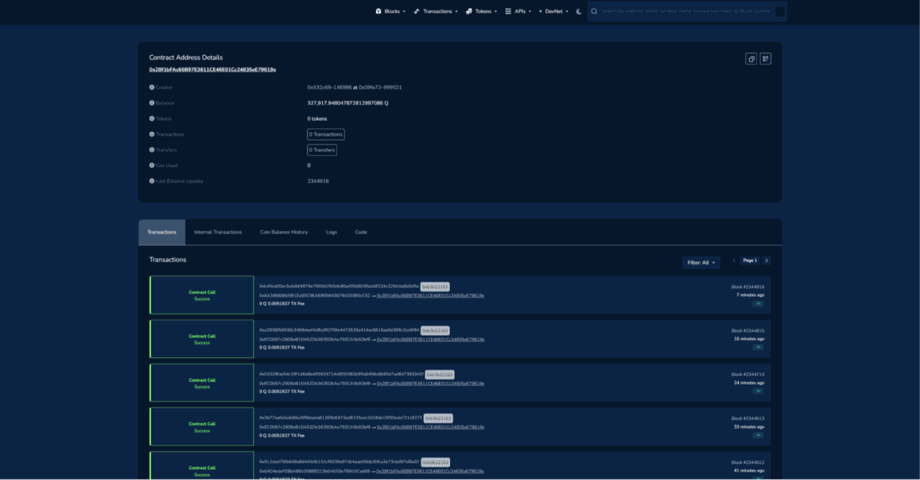920x480 pixels.
Task: Click the info icon next to Creator
Action: pyautogui.click(x=152, y=87)
